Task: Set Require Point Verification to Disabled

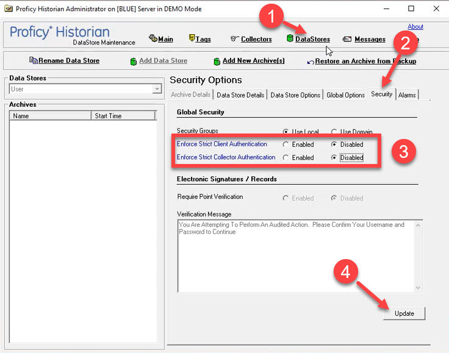Action: [x=334, y=198]
